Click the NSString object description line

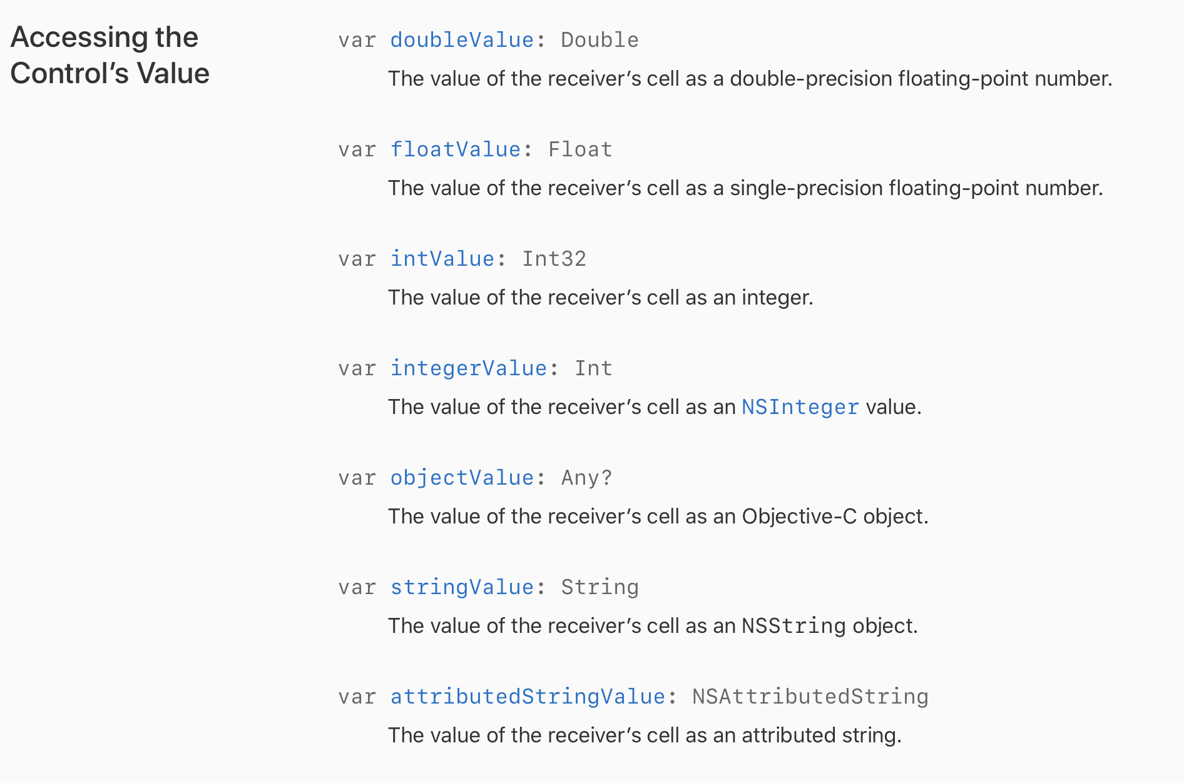(653, 626)
